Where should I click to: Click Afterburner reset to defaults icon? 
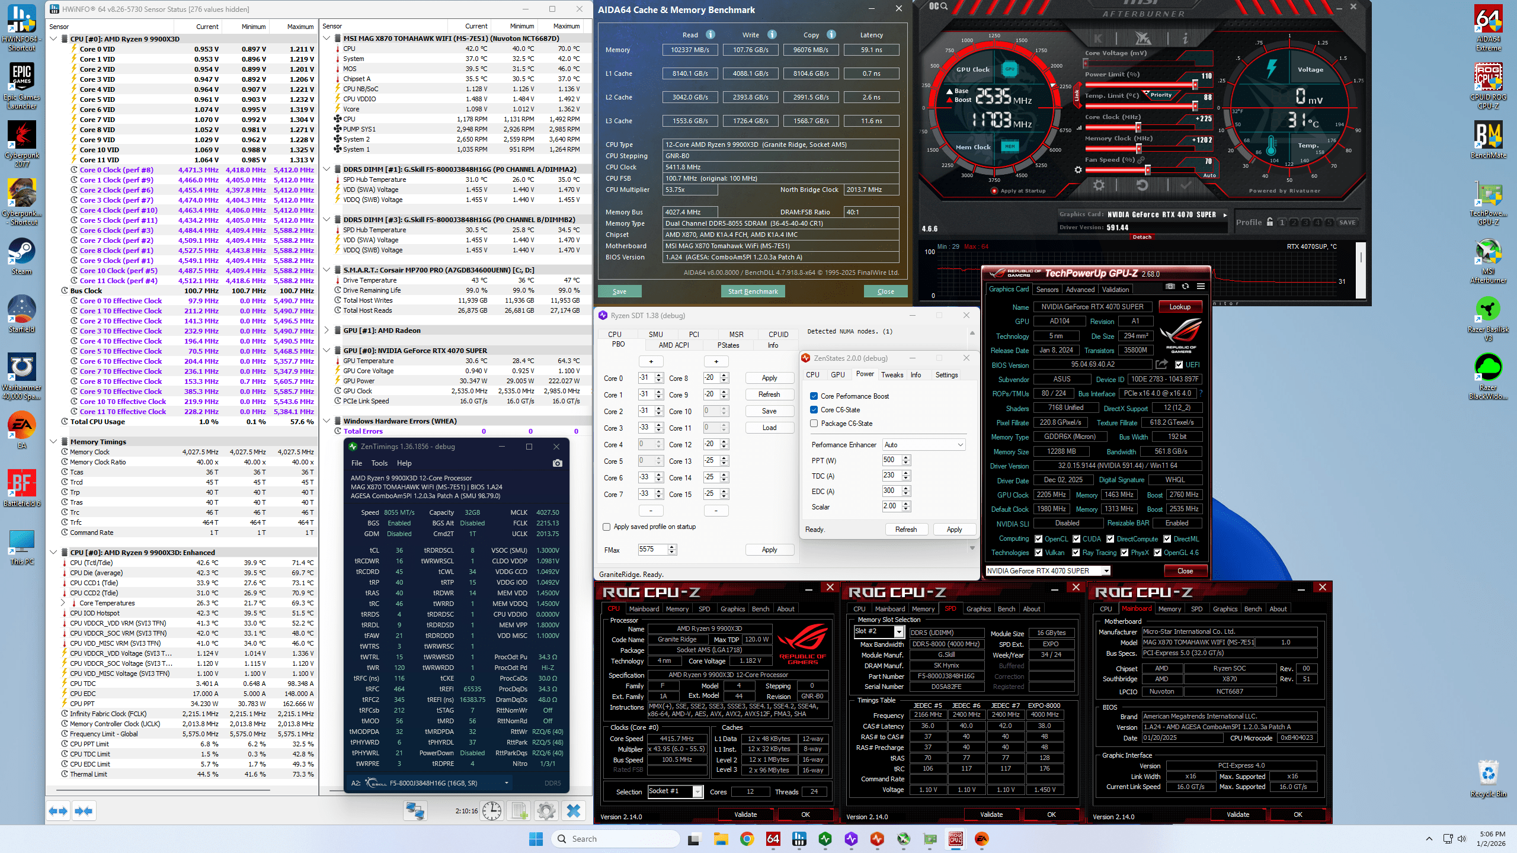point(1142,185)
